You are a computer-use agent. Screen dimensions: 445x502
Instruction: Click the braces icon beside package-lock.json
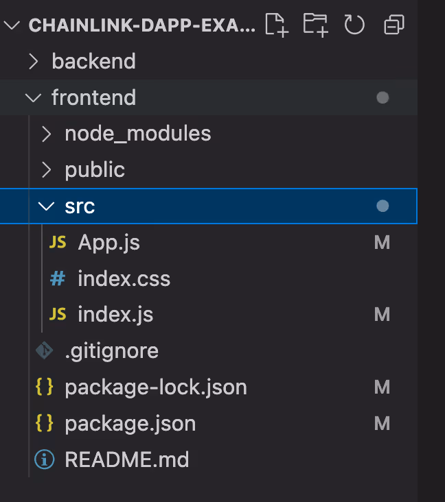pyautogui.click(x=44, y=387)
